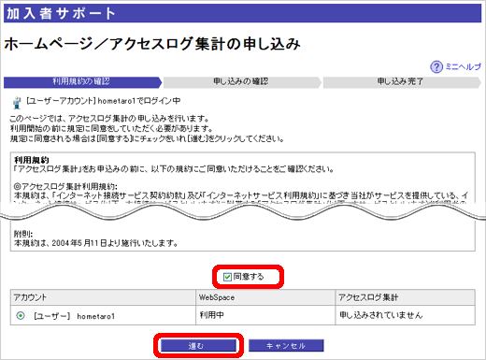Screen dimensions: 486x360
Task: Click the 利用規約 bold heading
Action: (x=32, y=160)
